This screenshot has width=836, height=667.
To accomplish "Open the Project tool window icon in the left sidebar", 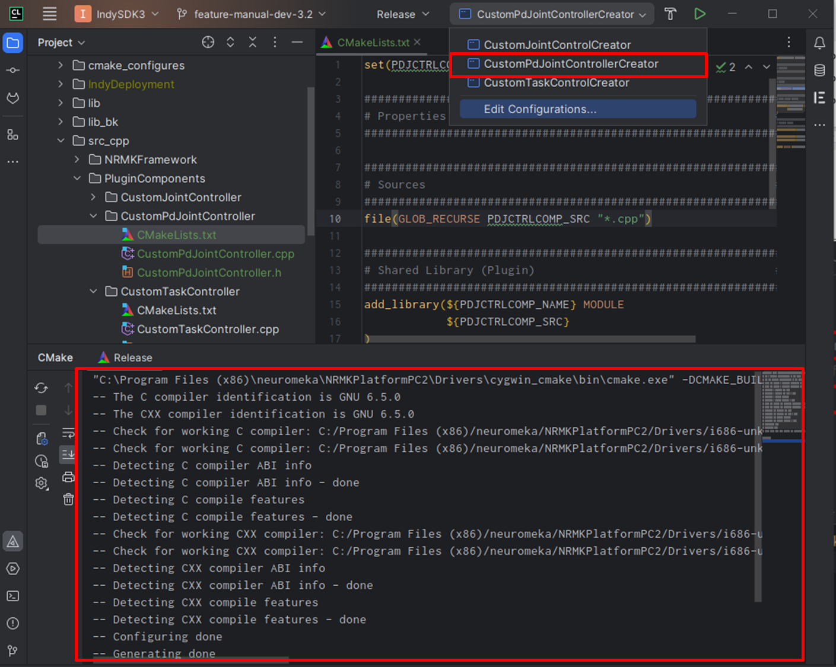I will [13, 43].
